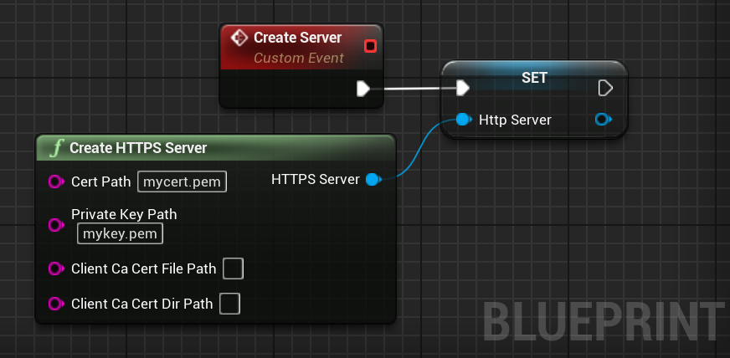Click the HTTPS Server output pin
The height and width of the screenshot is (358, 730).
[x=373, y=179]
